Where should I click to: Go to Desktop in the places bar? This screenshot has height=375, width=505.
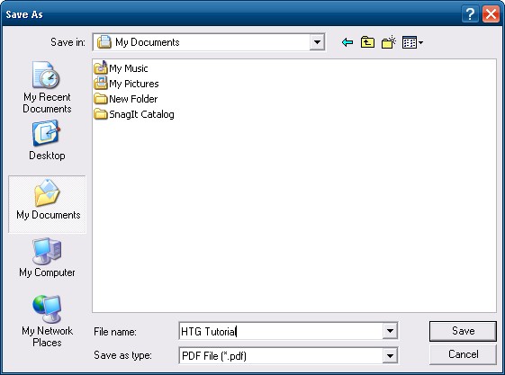[x=47, y=140]
